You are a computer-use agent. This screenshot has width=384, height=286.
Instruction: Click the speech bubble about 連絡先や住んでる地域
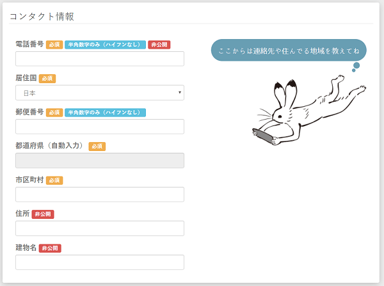point(289,51)
